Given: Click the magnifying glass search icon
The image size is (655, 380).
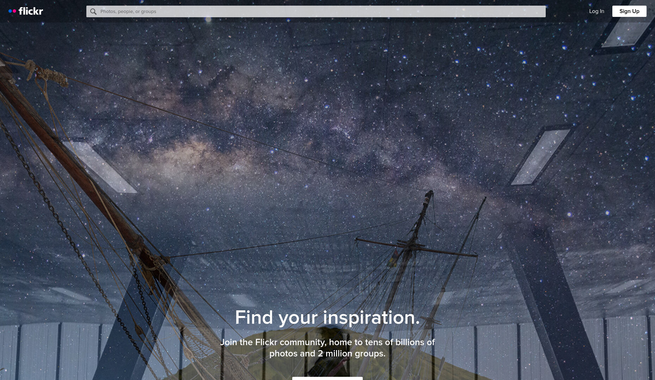Looking at the screenshot, I should point(93,12).
